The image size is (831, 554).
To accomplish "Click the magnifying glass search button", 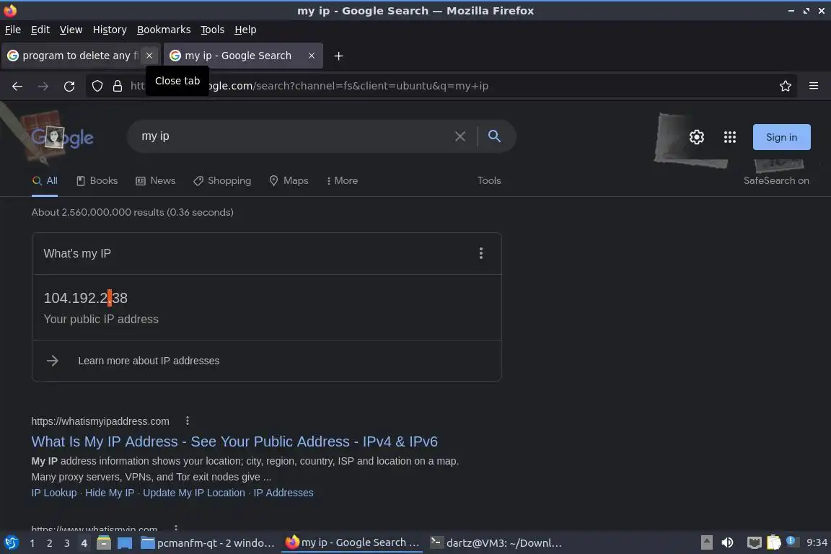I will coord(494,136).
